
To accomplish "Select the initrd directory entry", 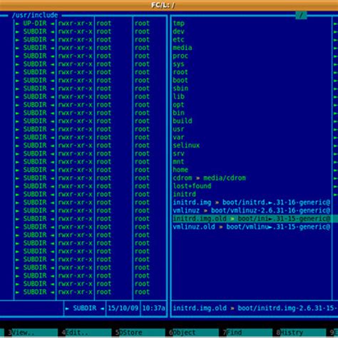I will pyautogui.click(x=184, y=194).
